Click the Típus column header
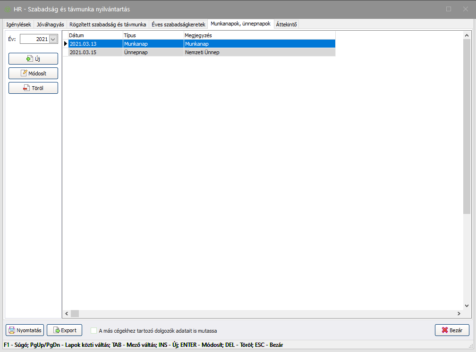476x352 pixels. click(153, 35)
